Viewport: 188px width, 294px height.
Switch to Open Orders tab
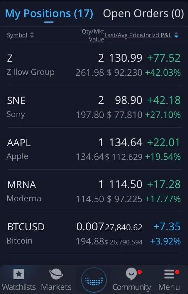click(143, 14)
